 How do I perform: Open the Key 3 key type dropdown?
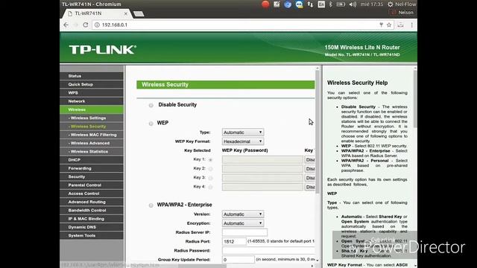(310, 178)
